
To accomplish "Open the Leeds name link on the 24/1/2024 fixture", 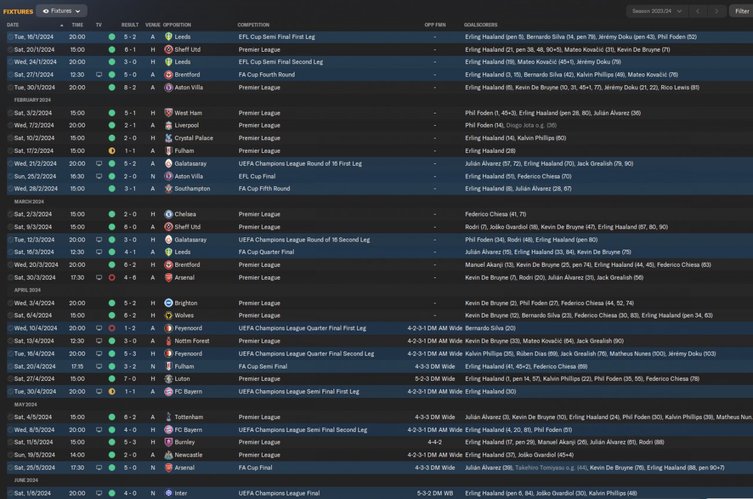I will [182, 62].
